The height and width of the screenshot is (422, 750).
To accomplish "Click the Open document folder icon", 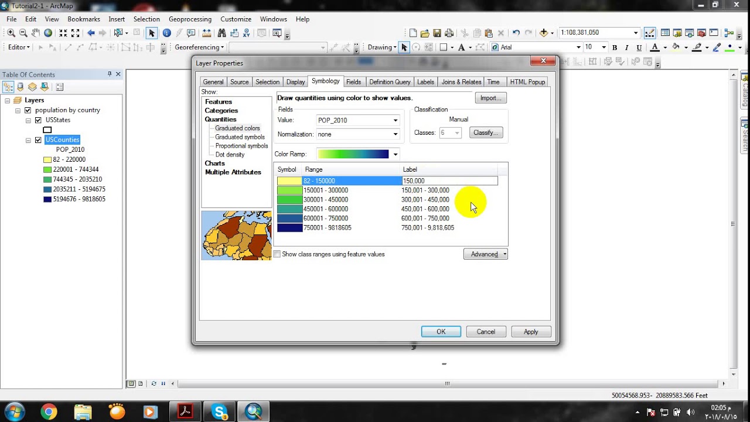I will click(x=425, y=33).
